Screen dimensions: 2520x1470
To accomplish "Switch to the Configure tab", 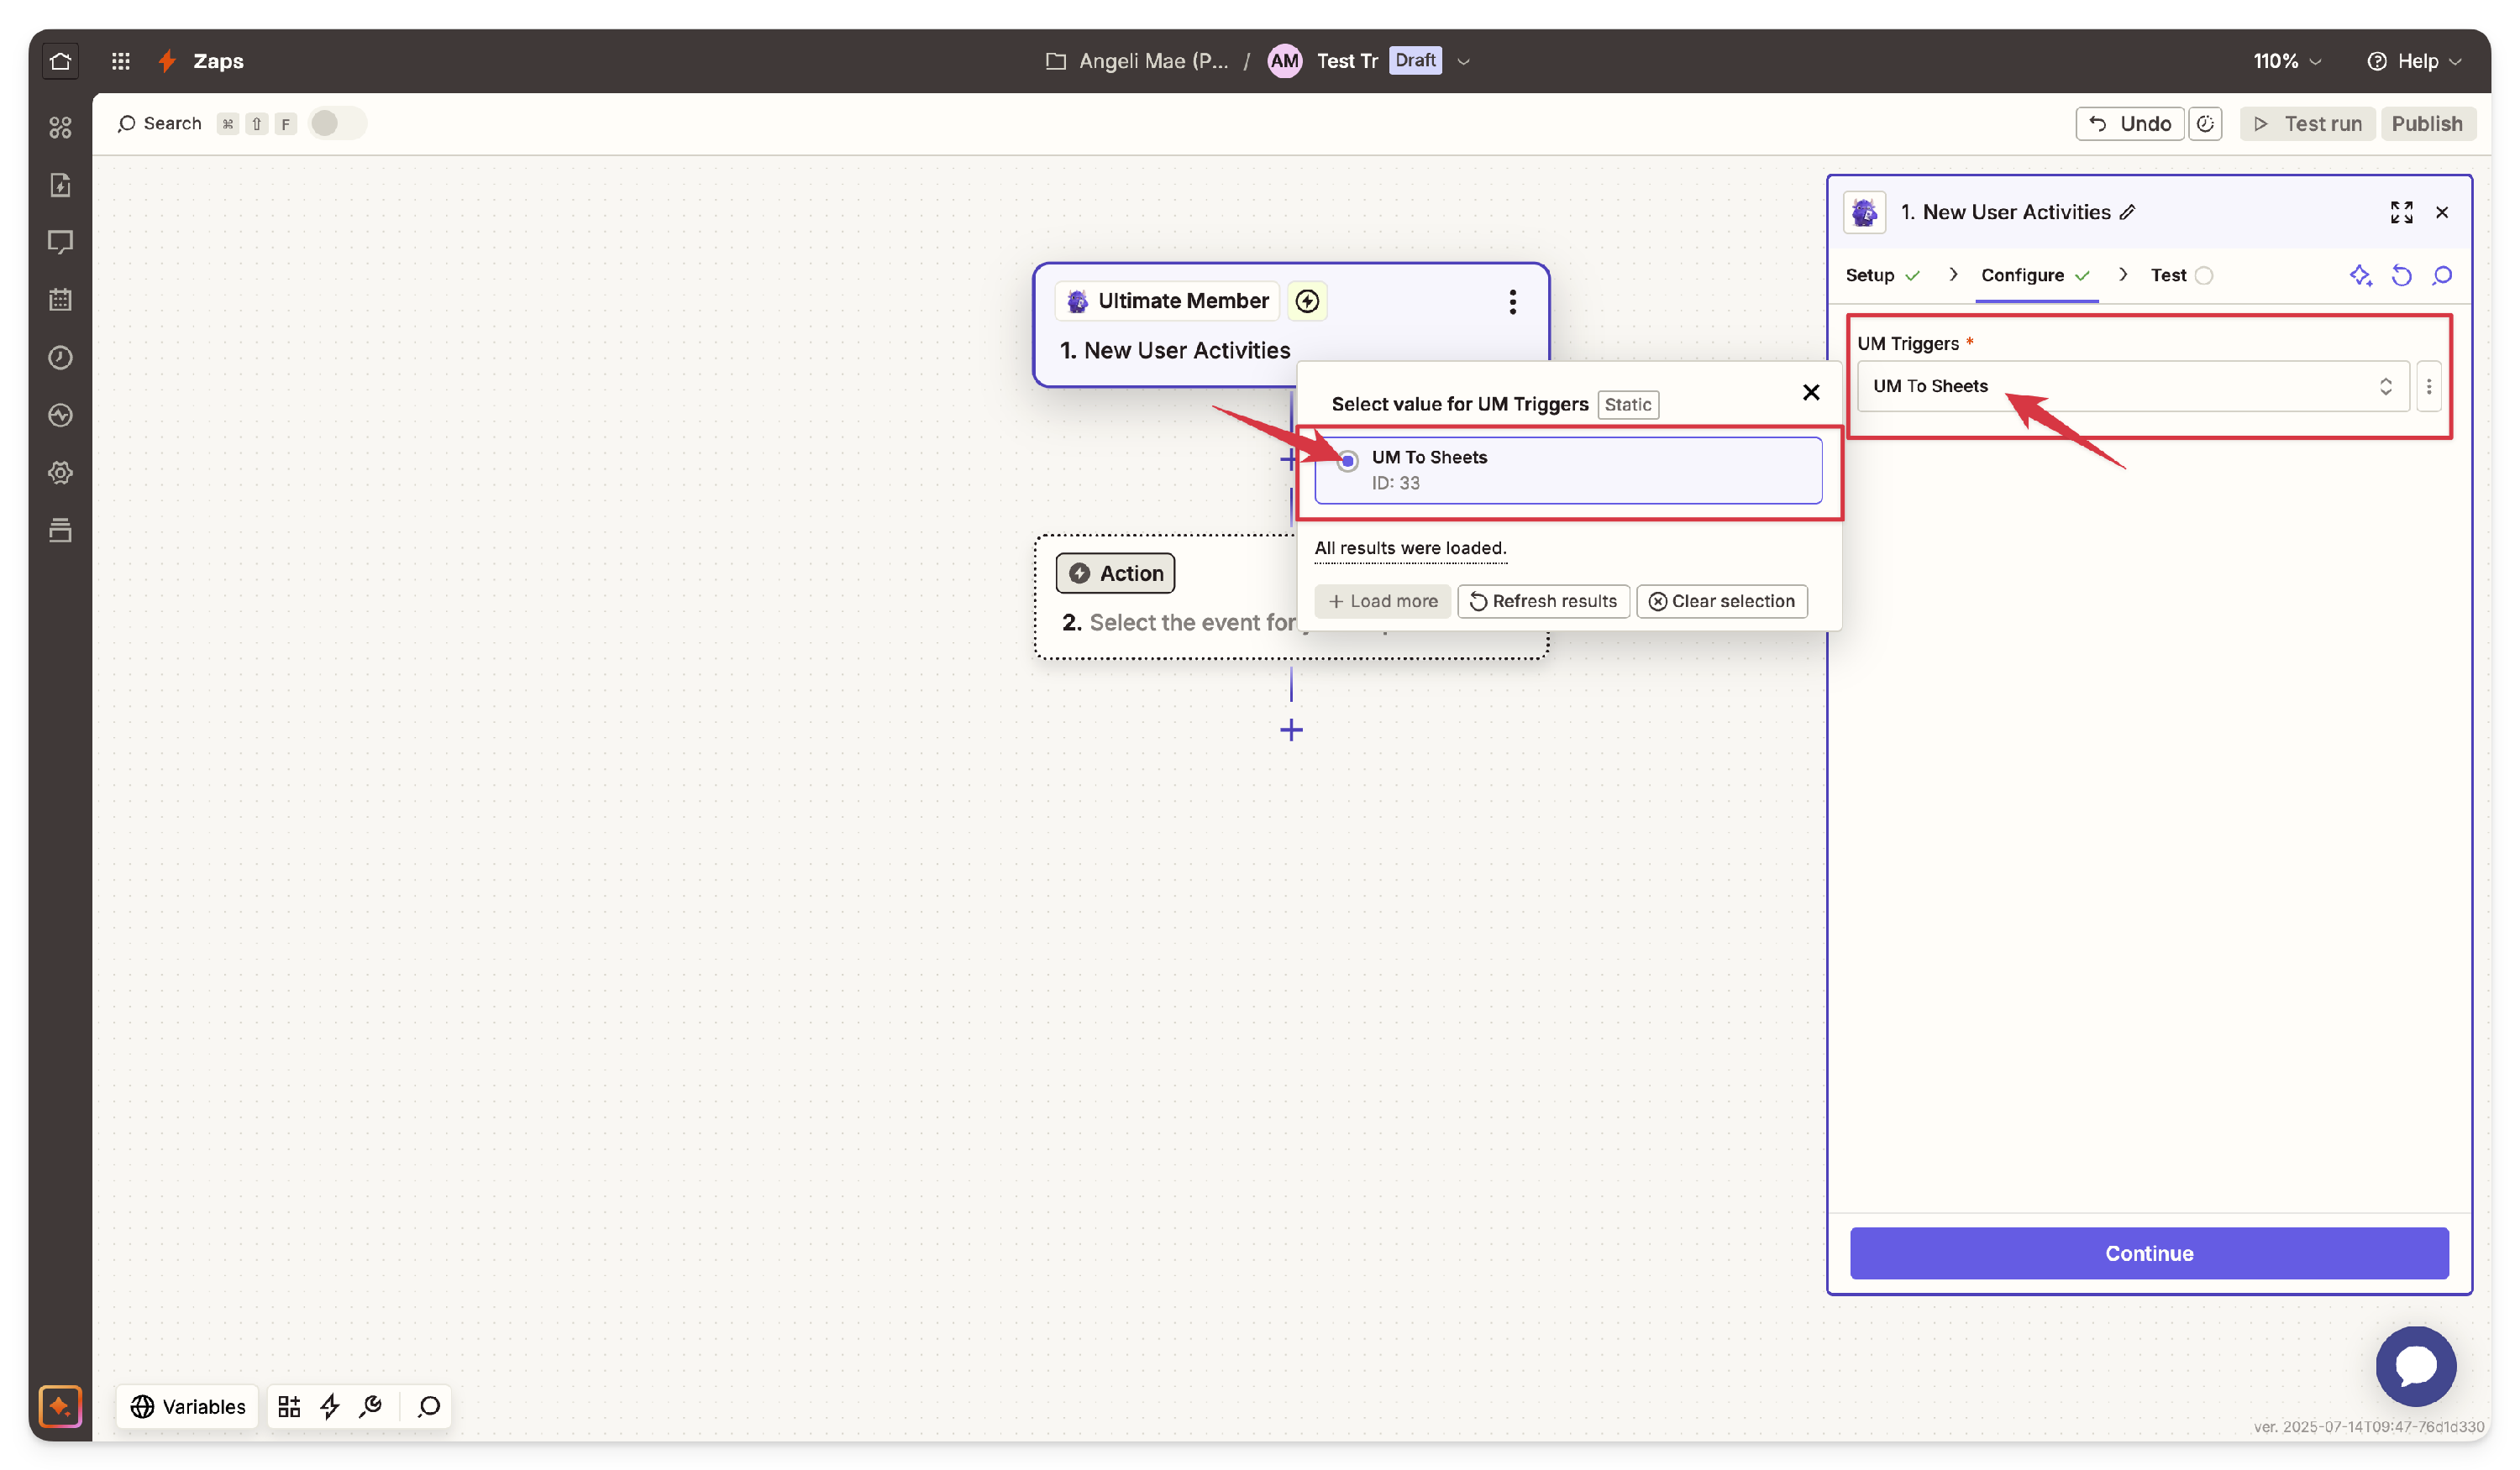I will [2035, 275].
